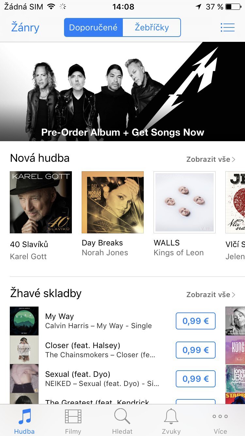
Task: Open the Filmy film strip icon
Action: (x=73, y=416)
